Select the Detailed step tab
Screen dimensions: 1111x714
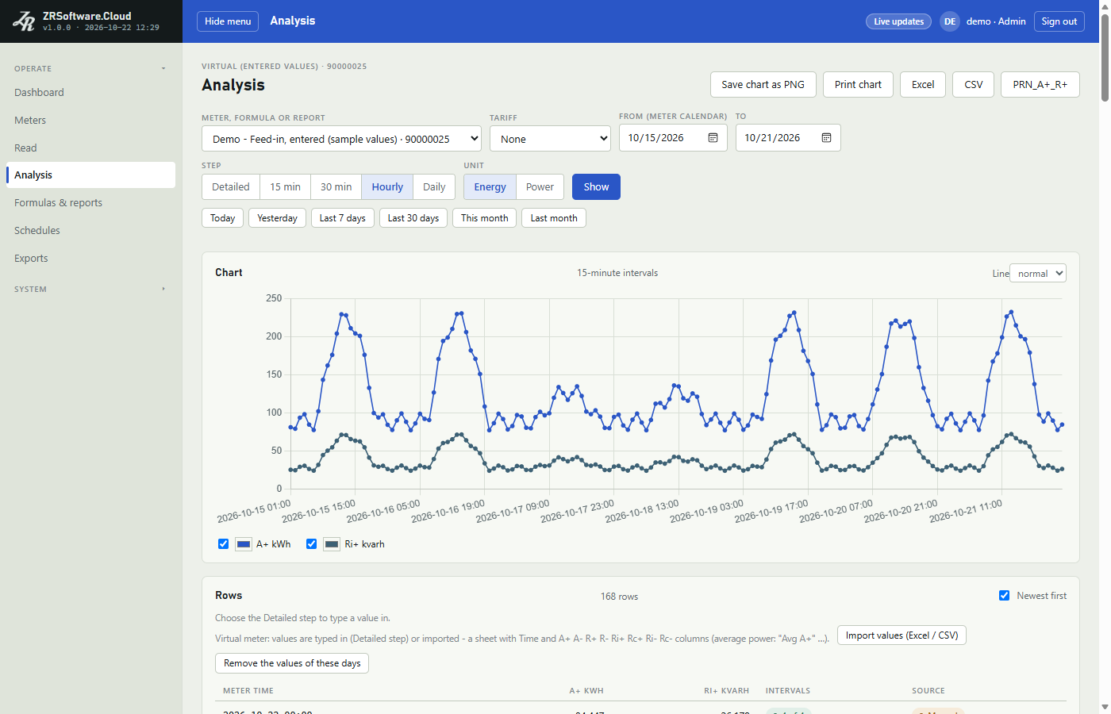(x=231, y=187)
